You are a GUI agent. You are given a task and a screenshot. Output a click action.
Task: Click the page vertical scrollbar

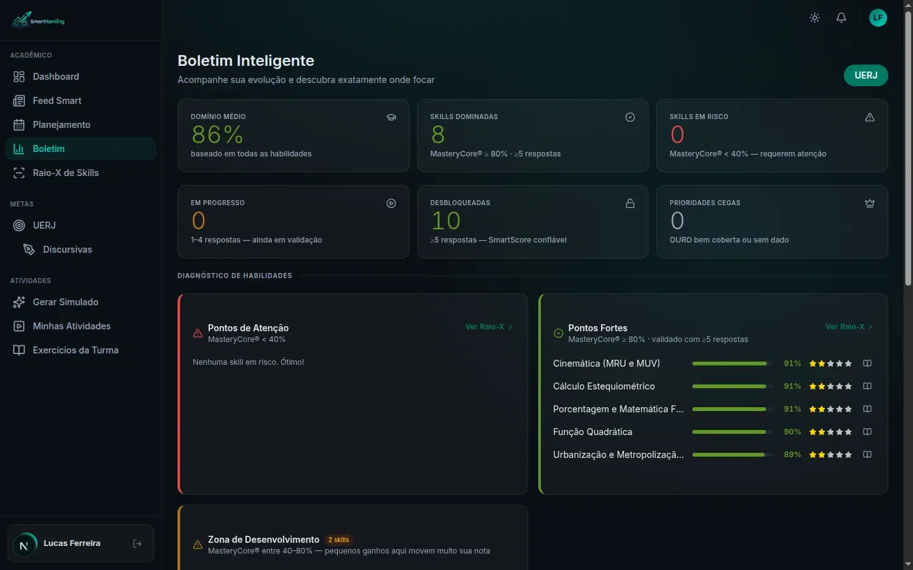908,285
